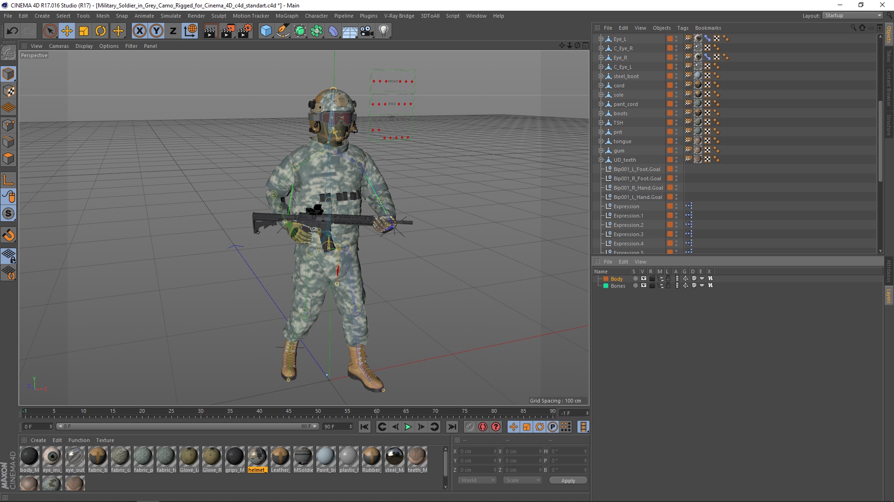Toggle Autokeying red button
This screenshot has width=894, height=502.
point(483,427)
